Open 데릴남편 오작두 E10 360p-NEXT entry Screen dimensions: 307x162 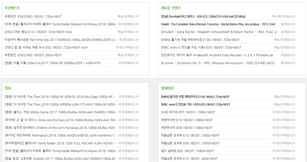point(189,159)
